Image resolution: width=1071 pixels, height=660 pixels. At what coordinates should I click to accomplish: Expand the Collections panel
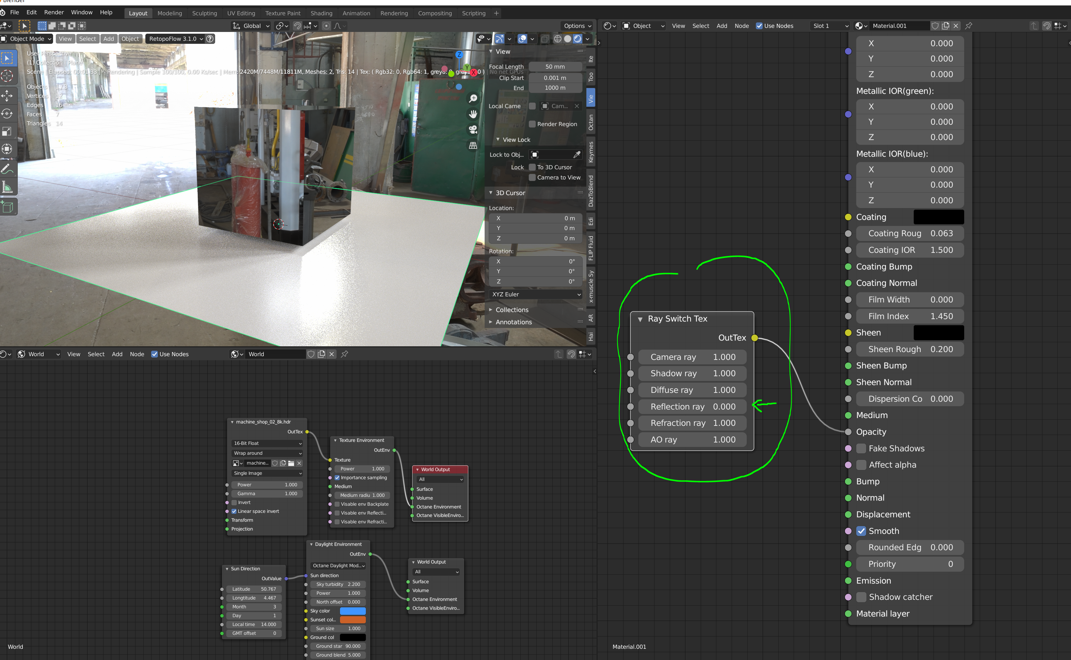512,310
